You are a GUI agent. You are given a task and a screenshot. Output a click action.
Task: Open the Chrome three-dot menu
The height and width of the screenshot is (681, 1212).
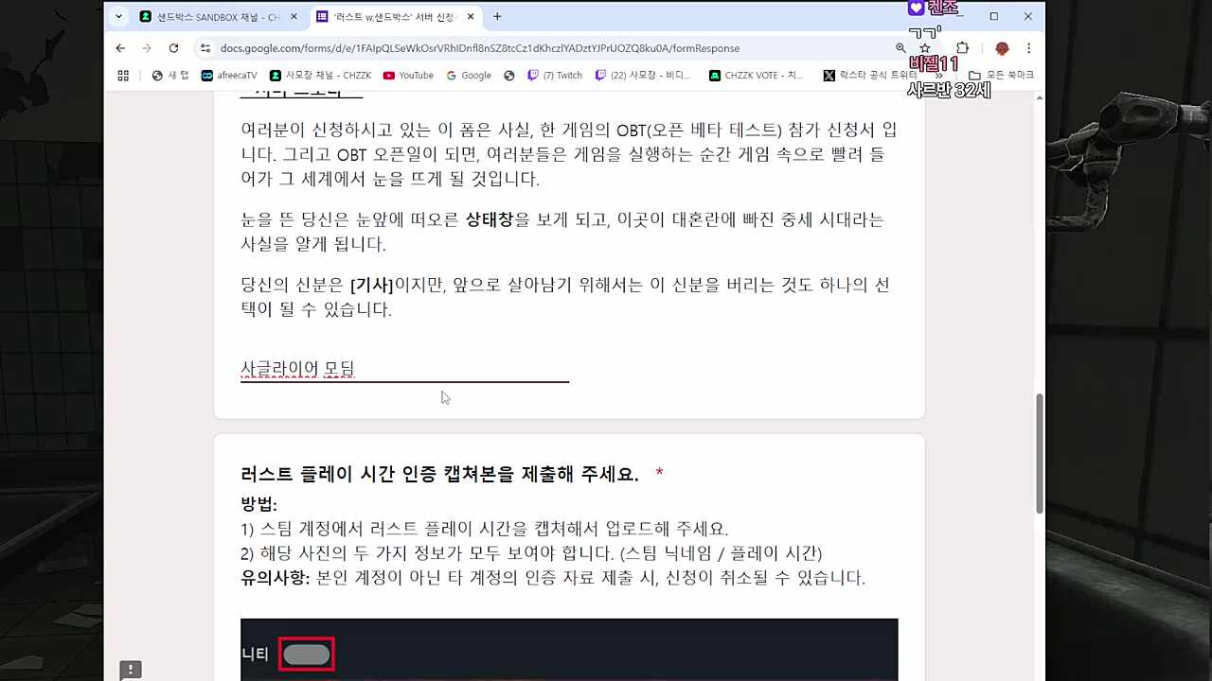[1028, 48]
